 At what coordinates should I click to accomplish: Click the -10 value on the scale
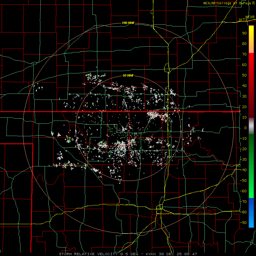[x=243, y=139]
